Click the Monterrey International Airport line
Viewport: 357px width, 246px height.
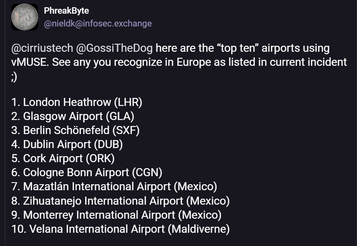[116, 215]
